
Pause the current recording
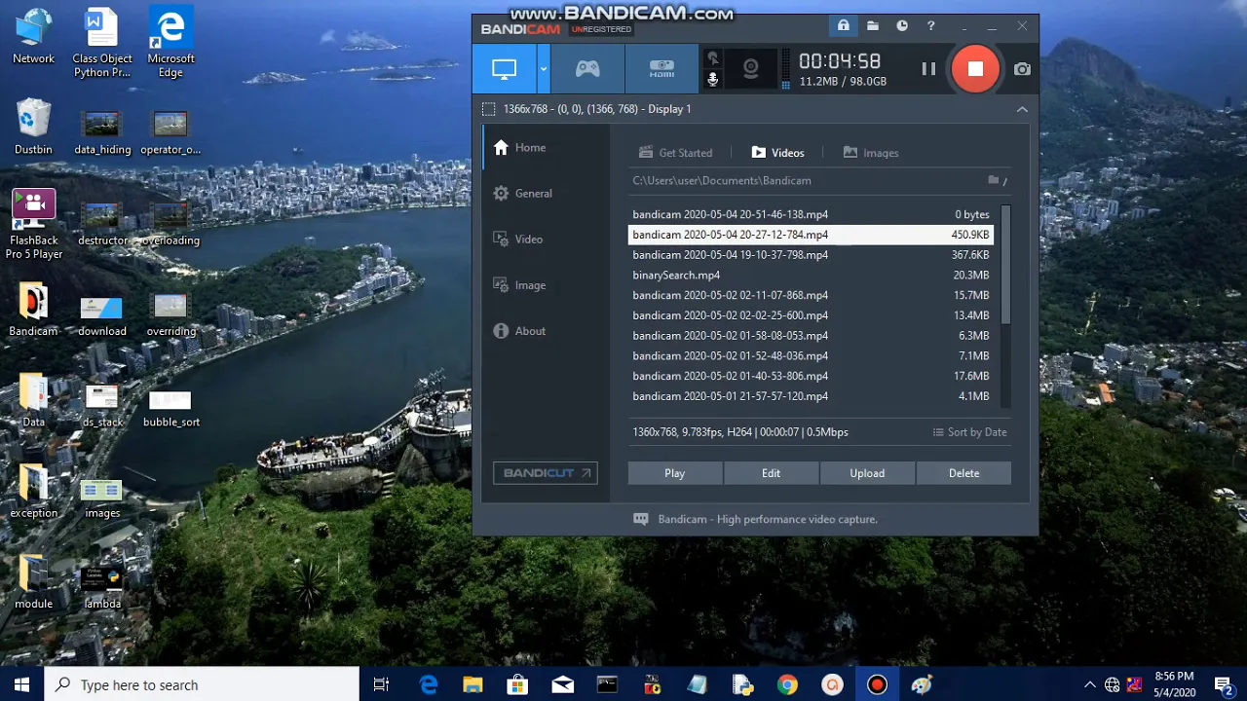(928, 69)
